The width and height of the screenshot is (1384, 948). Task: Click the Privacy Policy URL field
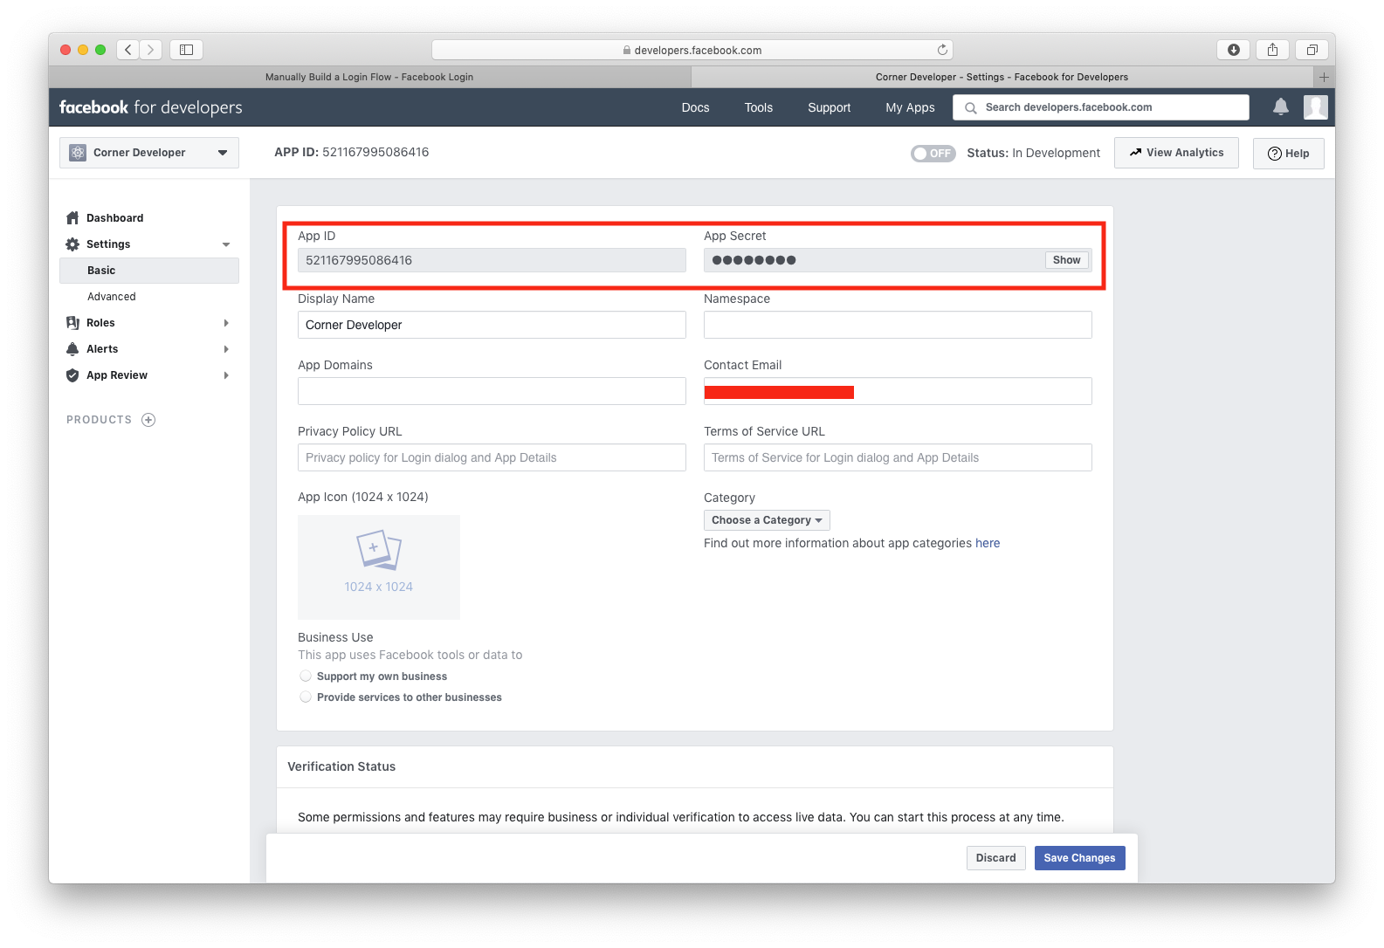tap(492, 457)
